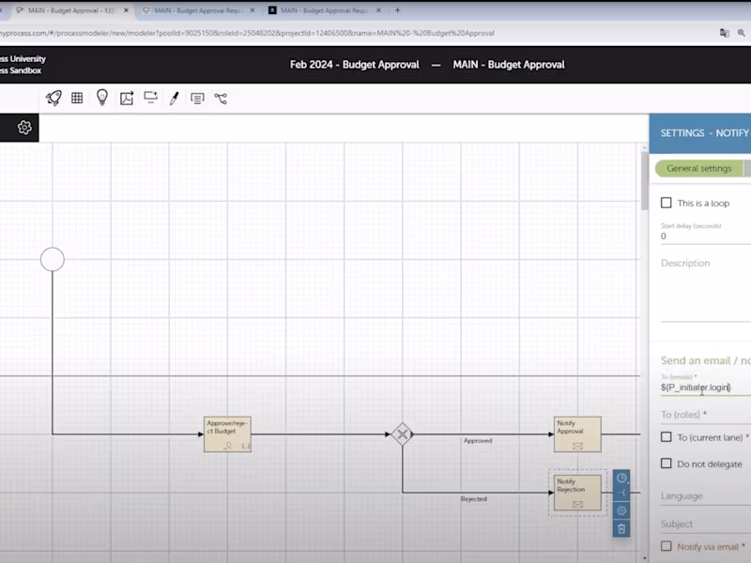This screenshot has height=563, width=751.
Task: Open the gear settings icon beside Notify Rejection
Action: point(622,510)
